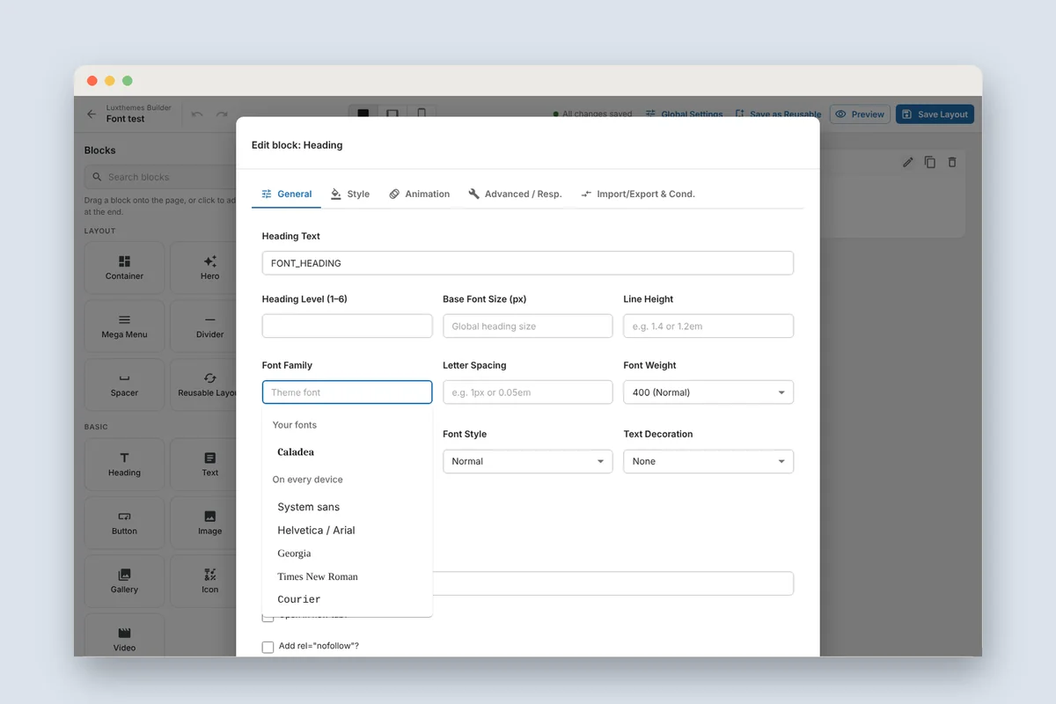Open the Import/Export & Cond. tab
1056x704 pixels.
pos(638,194)
